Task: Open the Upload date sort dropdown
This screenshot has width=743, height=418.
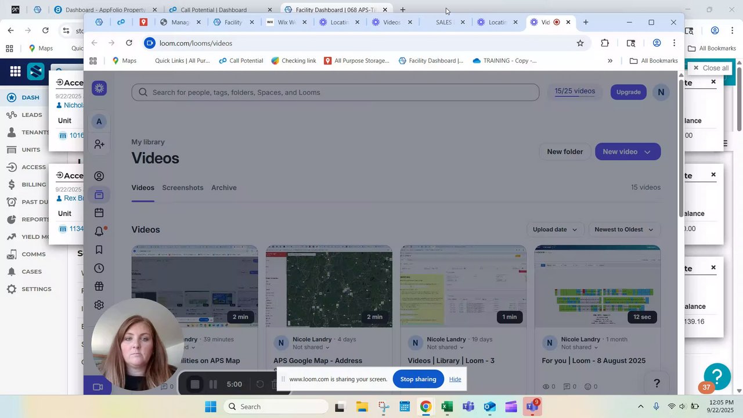Action: click(x=555, y=229)
